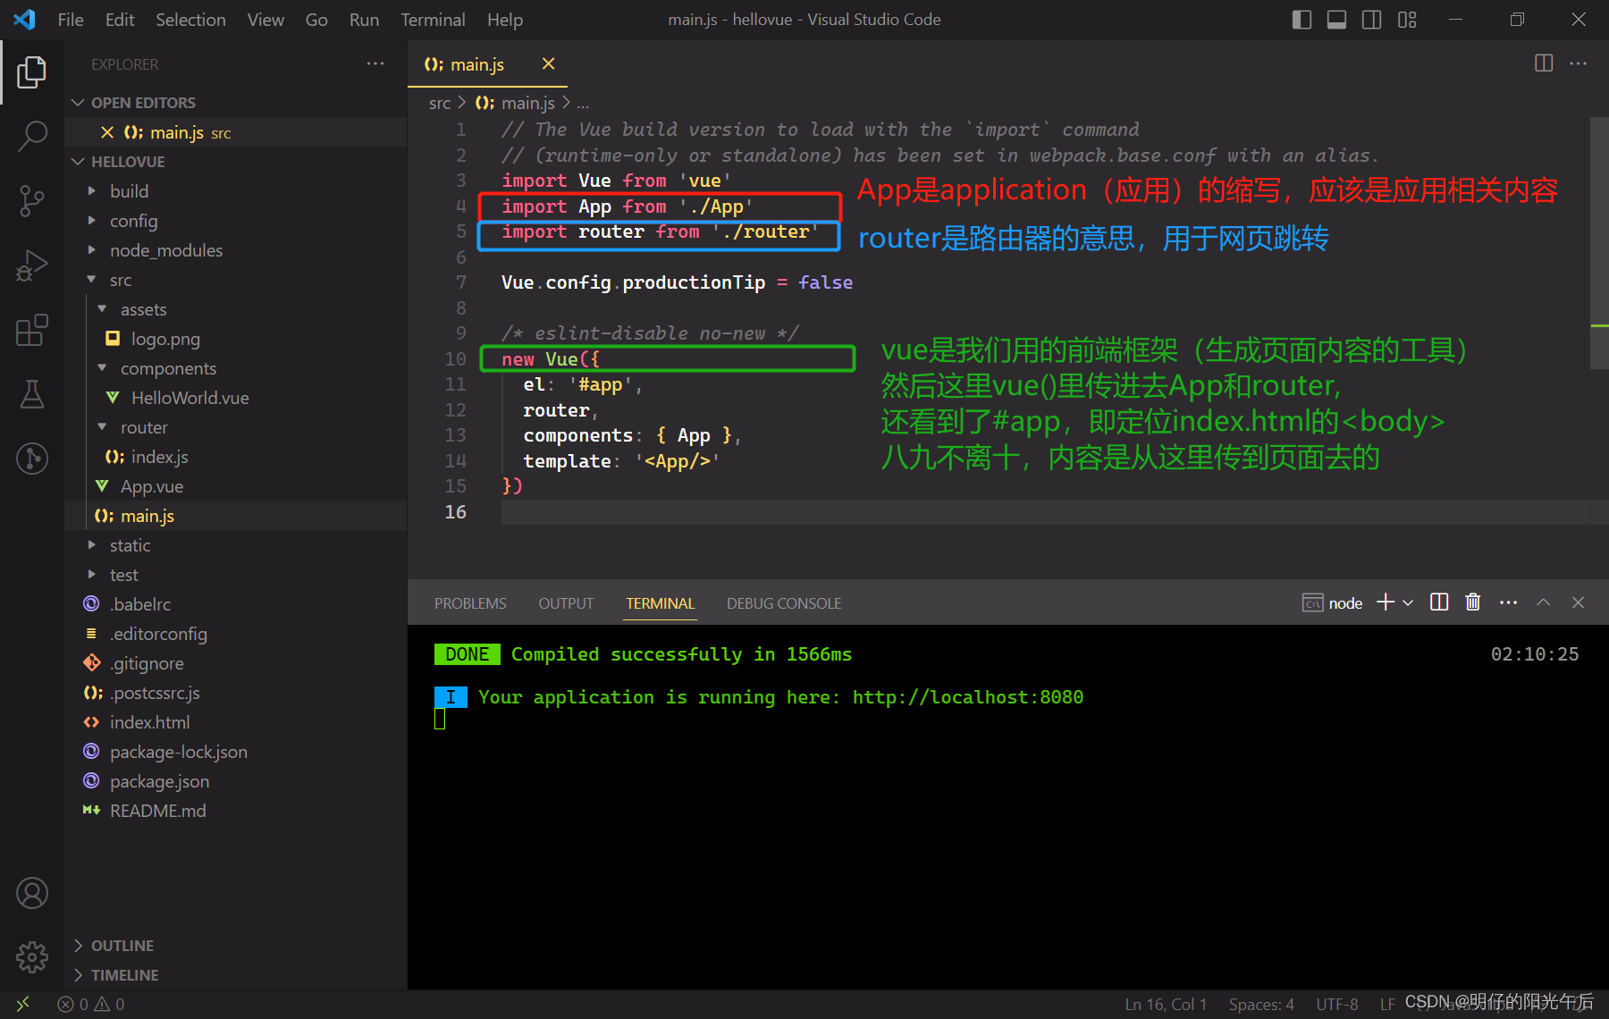Open the Git graph activity icon
This screenshot has height=1019, width=1609.
(x=32, y=459)
